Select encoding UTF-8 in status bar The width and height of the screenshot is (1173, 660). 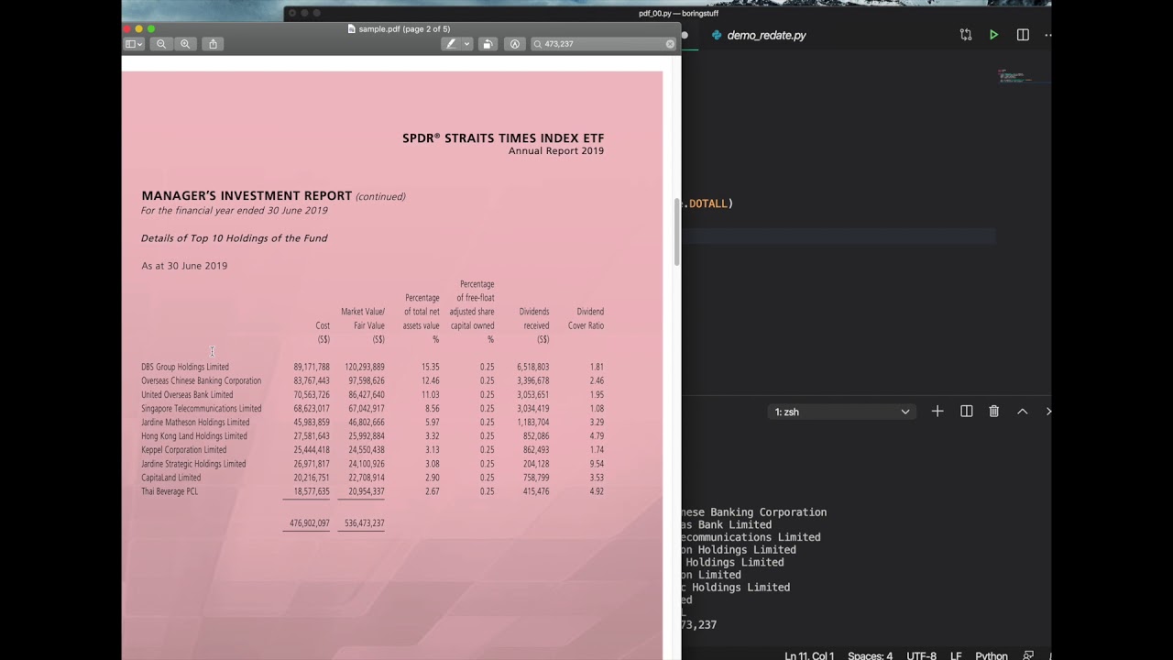[921, 655]
